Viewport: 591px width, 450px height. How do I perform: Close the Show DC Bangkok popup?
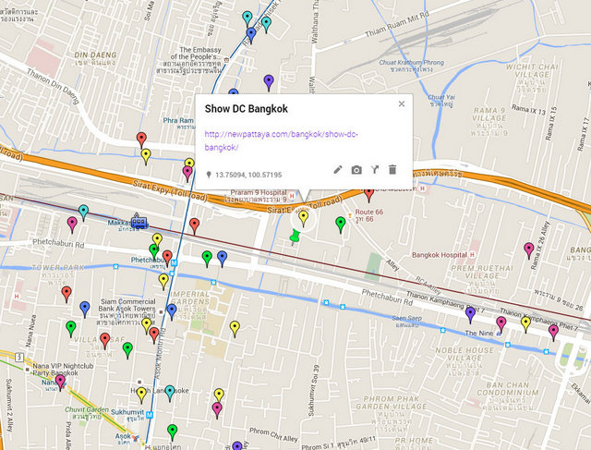click(x=402, y=103)
